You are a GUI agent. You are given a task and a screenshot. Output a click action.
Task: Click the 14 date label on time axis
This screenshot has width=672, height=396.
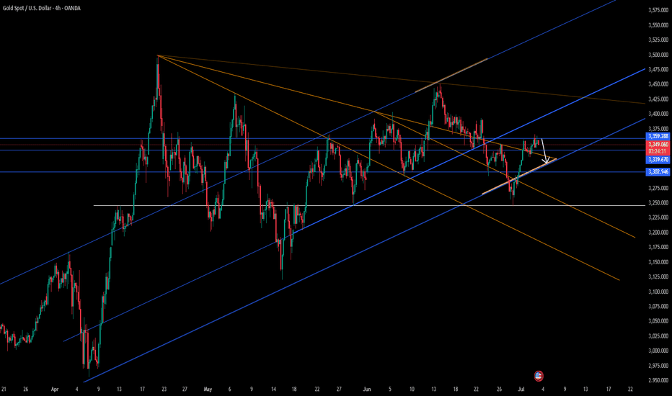click(x=273, y=389)
